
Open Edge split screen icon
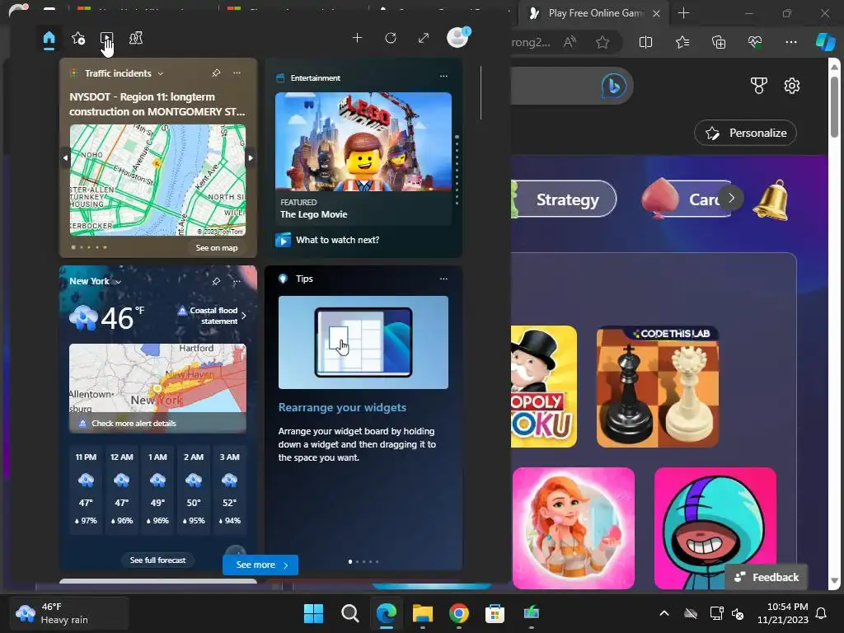[x=645, y=42]
